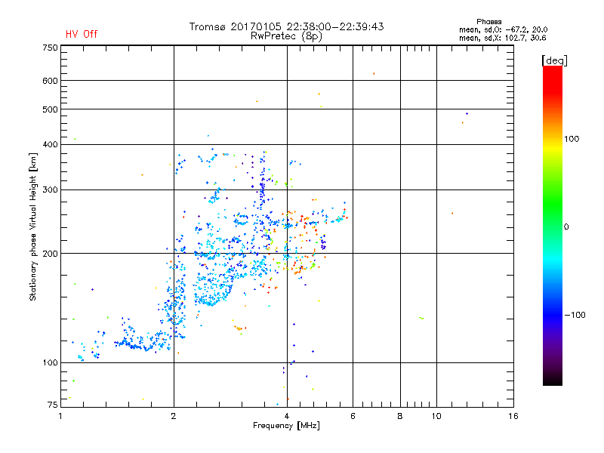Screen dimensions: 604x453
Task: Click the y-axis tick label "200"
Action: (x=50, y=254)
